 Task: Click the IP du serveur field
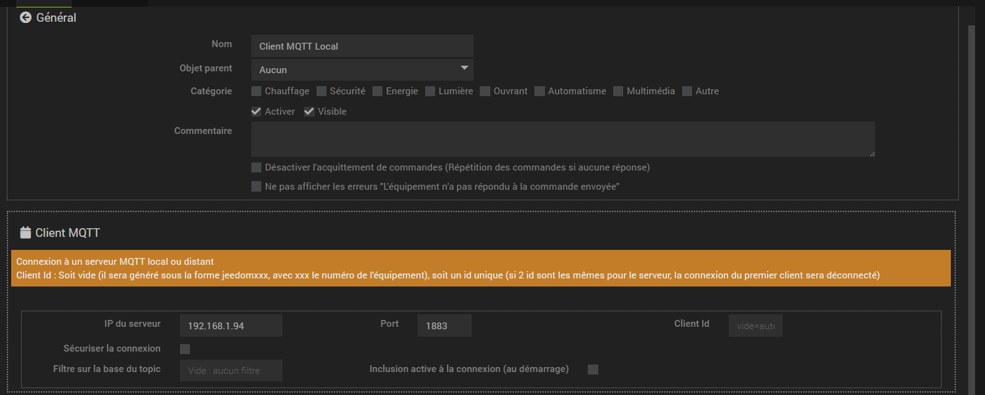tap(231, 326)
